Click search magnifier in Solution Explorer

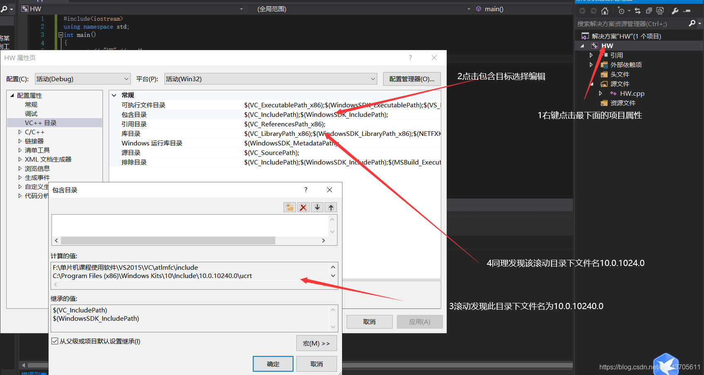point(692,24)
